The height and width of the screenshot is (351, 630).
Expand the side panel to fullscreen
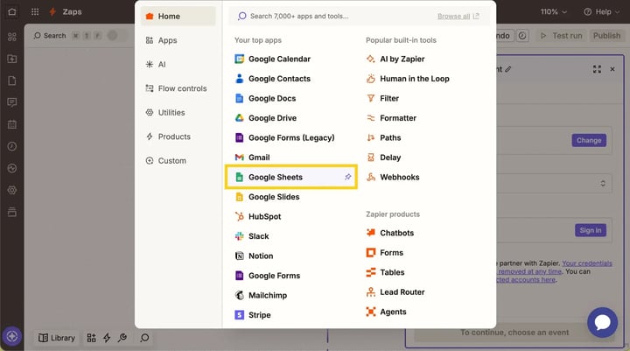click(597, 69)
